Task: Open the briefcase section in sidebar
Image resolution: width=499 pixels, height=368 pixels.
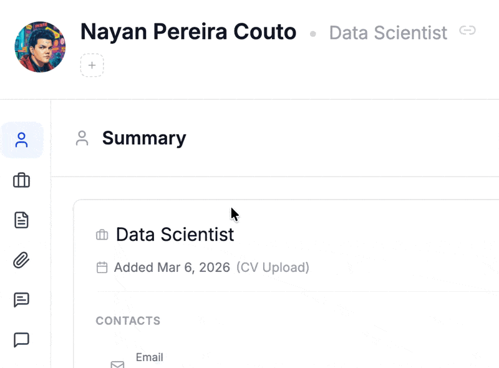Action: point(22,180)
